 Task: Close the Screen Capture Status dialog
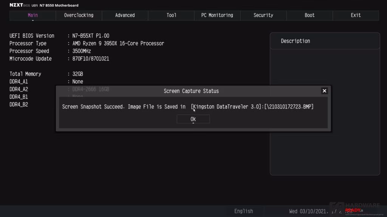[x=324, y=91]
